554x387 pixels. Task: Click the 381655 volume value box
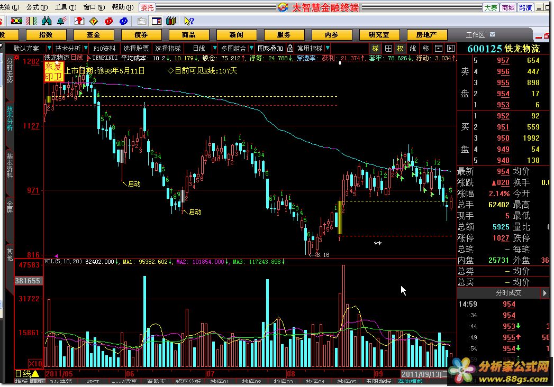[x=28, y=281]
